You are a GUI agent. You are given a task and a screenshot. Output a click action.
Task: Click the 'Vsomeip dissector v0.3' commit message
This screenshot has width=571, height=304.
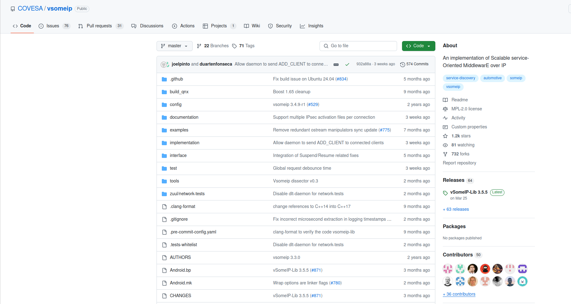295,181
